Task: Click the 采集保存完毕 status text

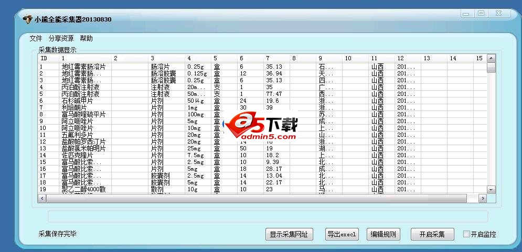Action: [58, 234]
